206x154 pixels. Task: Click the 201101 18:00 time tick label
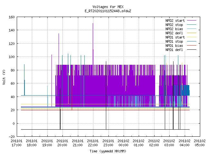point(32,143)
